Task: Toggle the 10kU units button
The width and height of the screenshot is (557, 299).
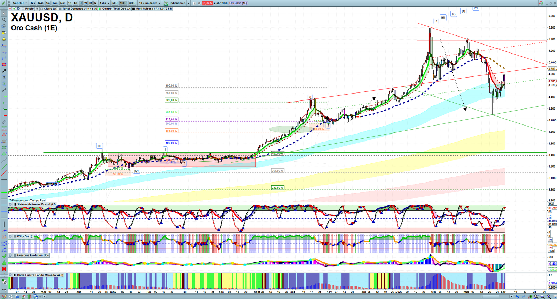Action: point(123,3)
